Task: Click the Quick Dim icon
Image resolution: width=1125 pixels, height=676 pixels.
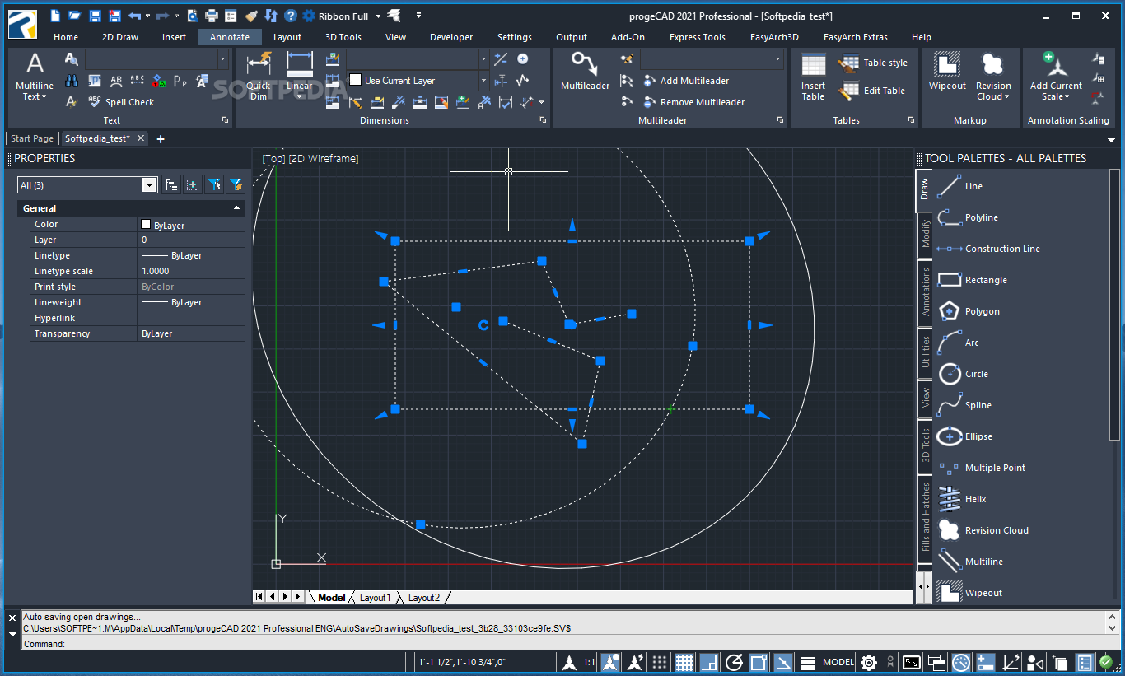Action: click(259, 63)
